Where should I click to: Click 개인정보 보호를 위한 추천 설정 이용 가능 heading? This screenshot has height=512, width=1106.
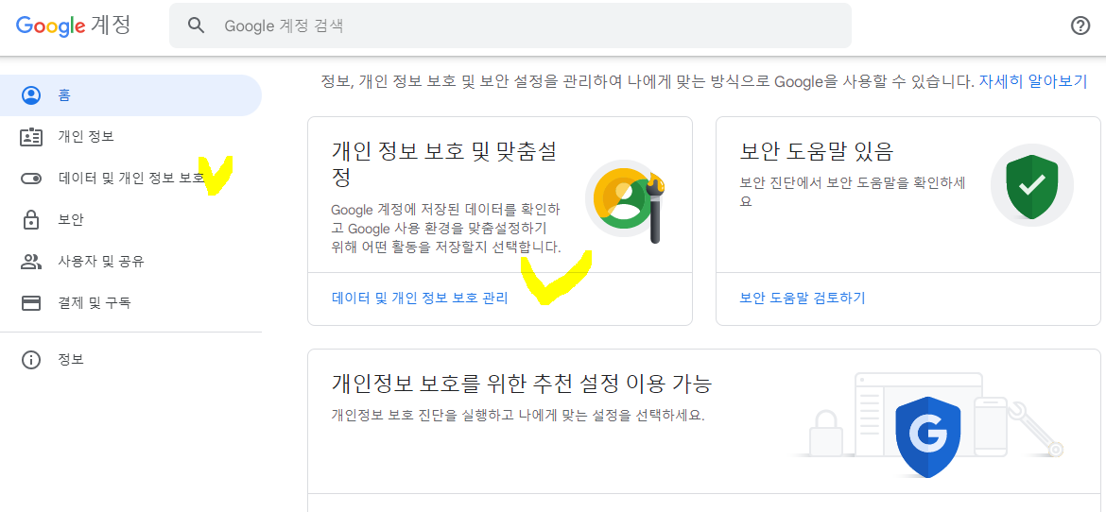(x=521, y=384)
